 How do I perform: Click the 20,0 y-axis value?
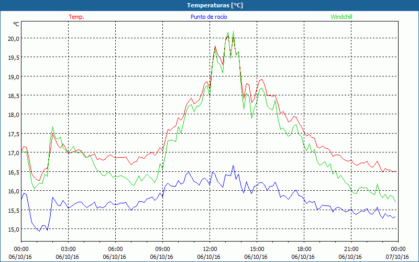[x=14, y=38]
